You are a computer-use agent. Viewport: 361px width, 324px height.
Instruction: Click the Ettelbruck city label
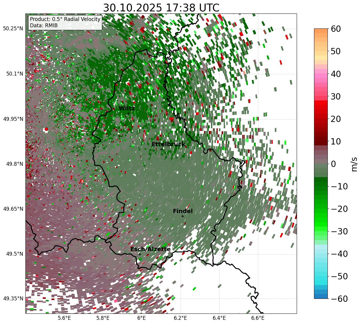coord(168,144)
